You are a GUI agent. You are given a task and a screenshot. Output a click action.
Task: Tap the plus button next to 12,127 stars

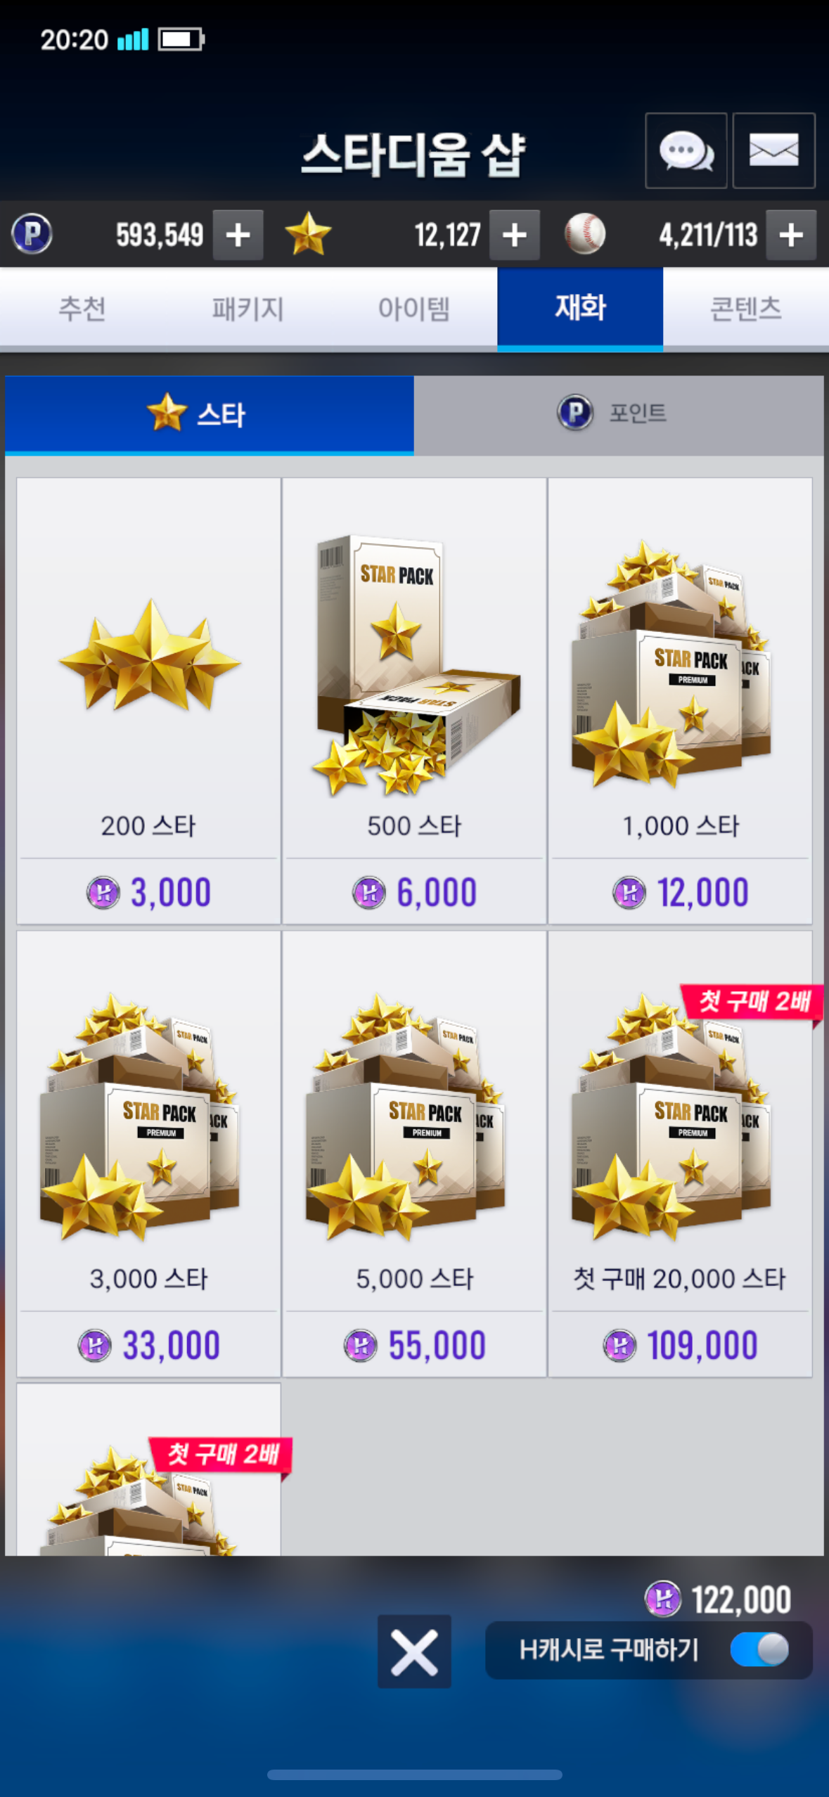click(515, 235)
